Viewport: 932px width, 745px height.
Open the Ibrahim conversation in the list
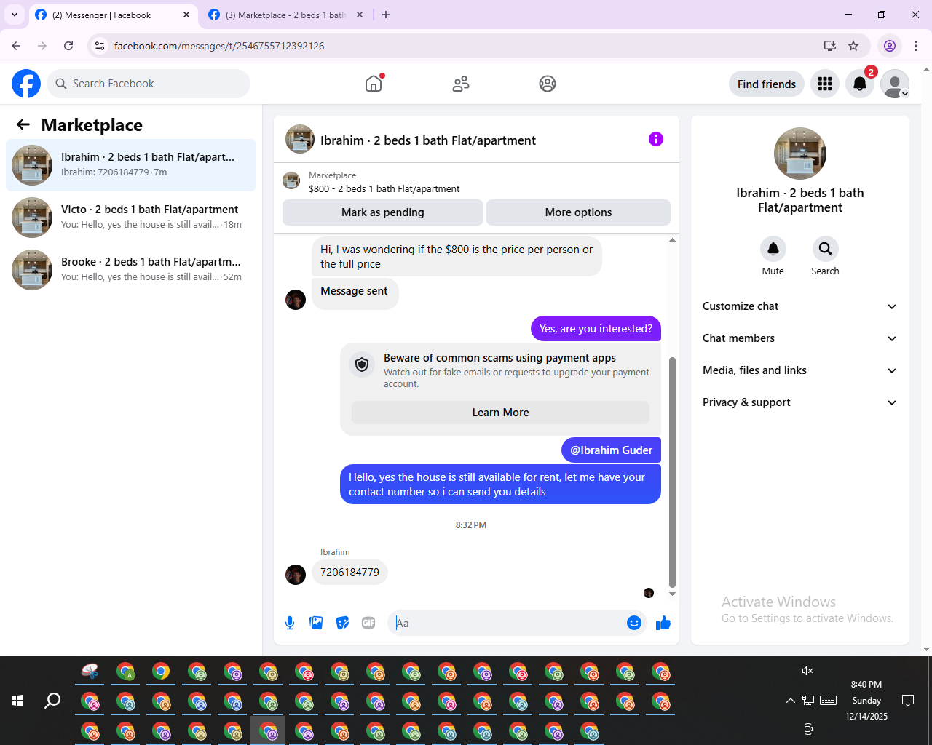point(131,165)
